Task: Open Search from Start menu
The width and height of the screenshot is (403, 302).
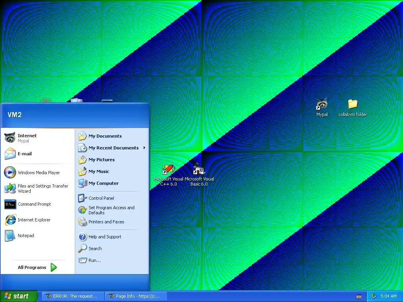Action: 112,249
